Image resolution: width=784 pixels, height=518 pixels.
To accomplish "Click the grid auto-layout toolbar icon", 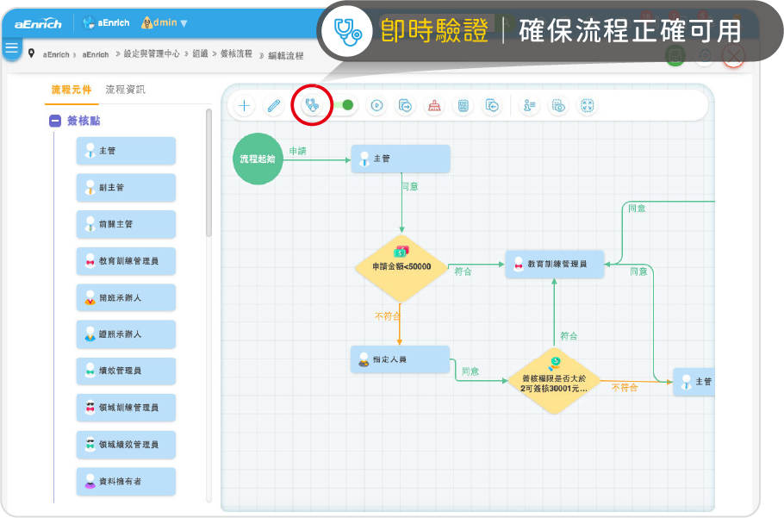I will pos(463,105).
